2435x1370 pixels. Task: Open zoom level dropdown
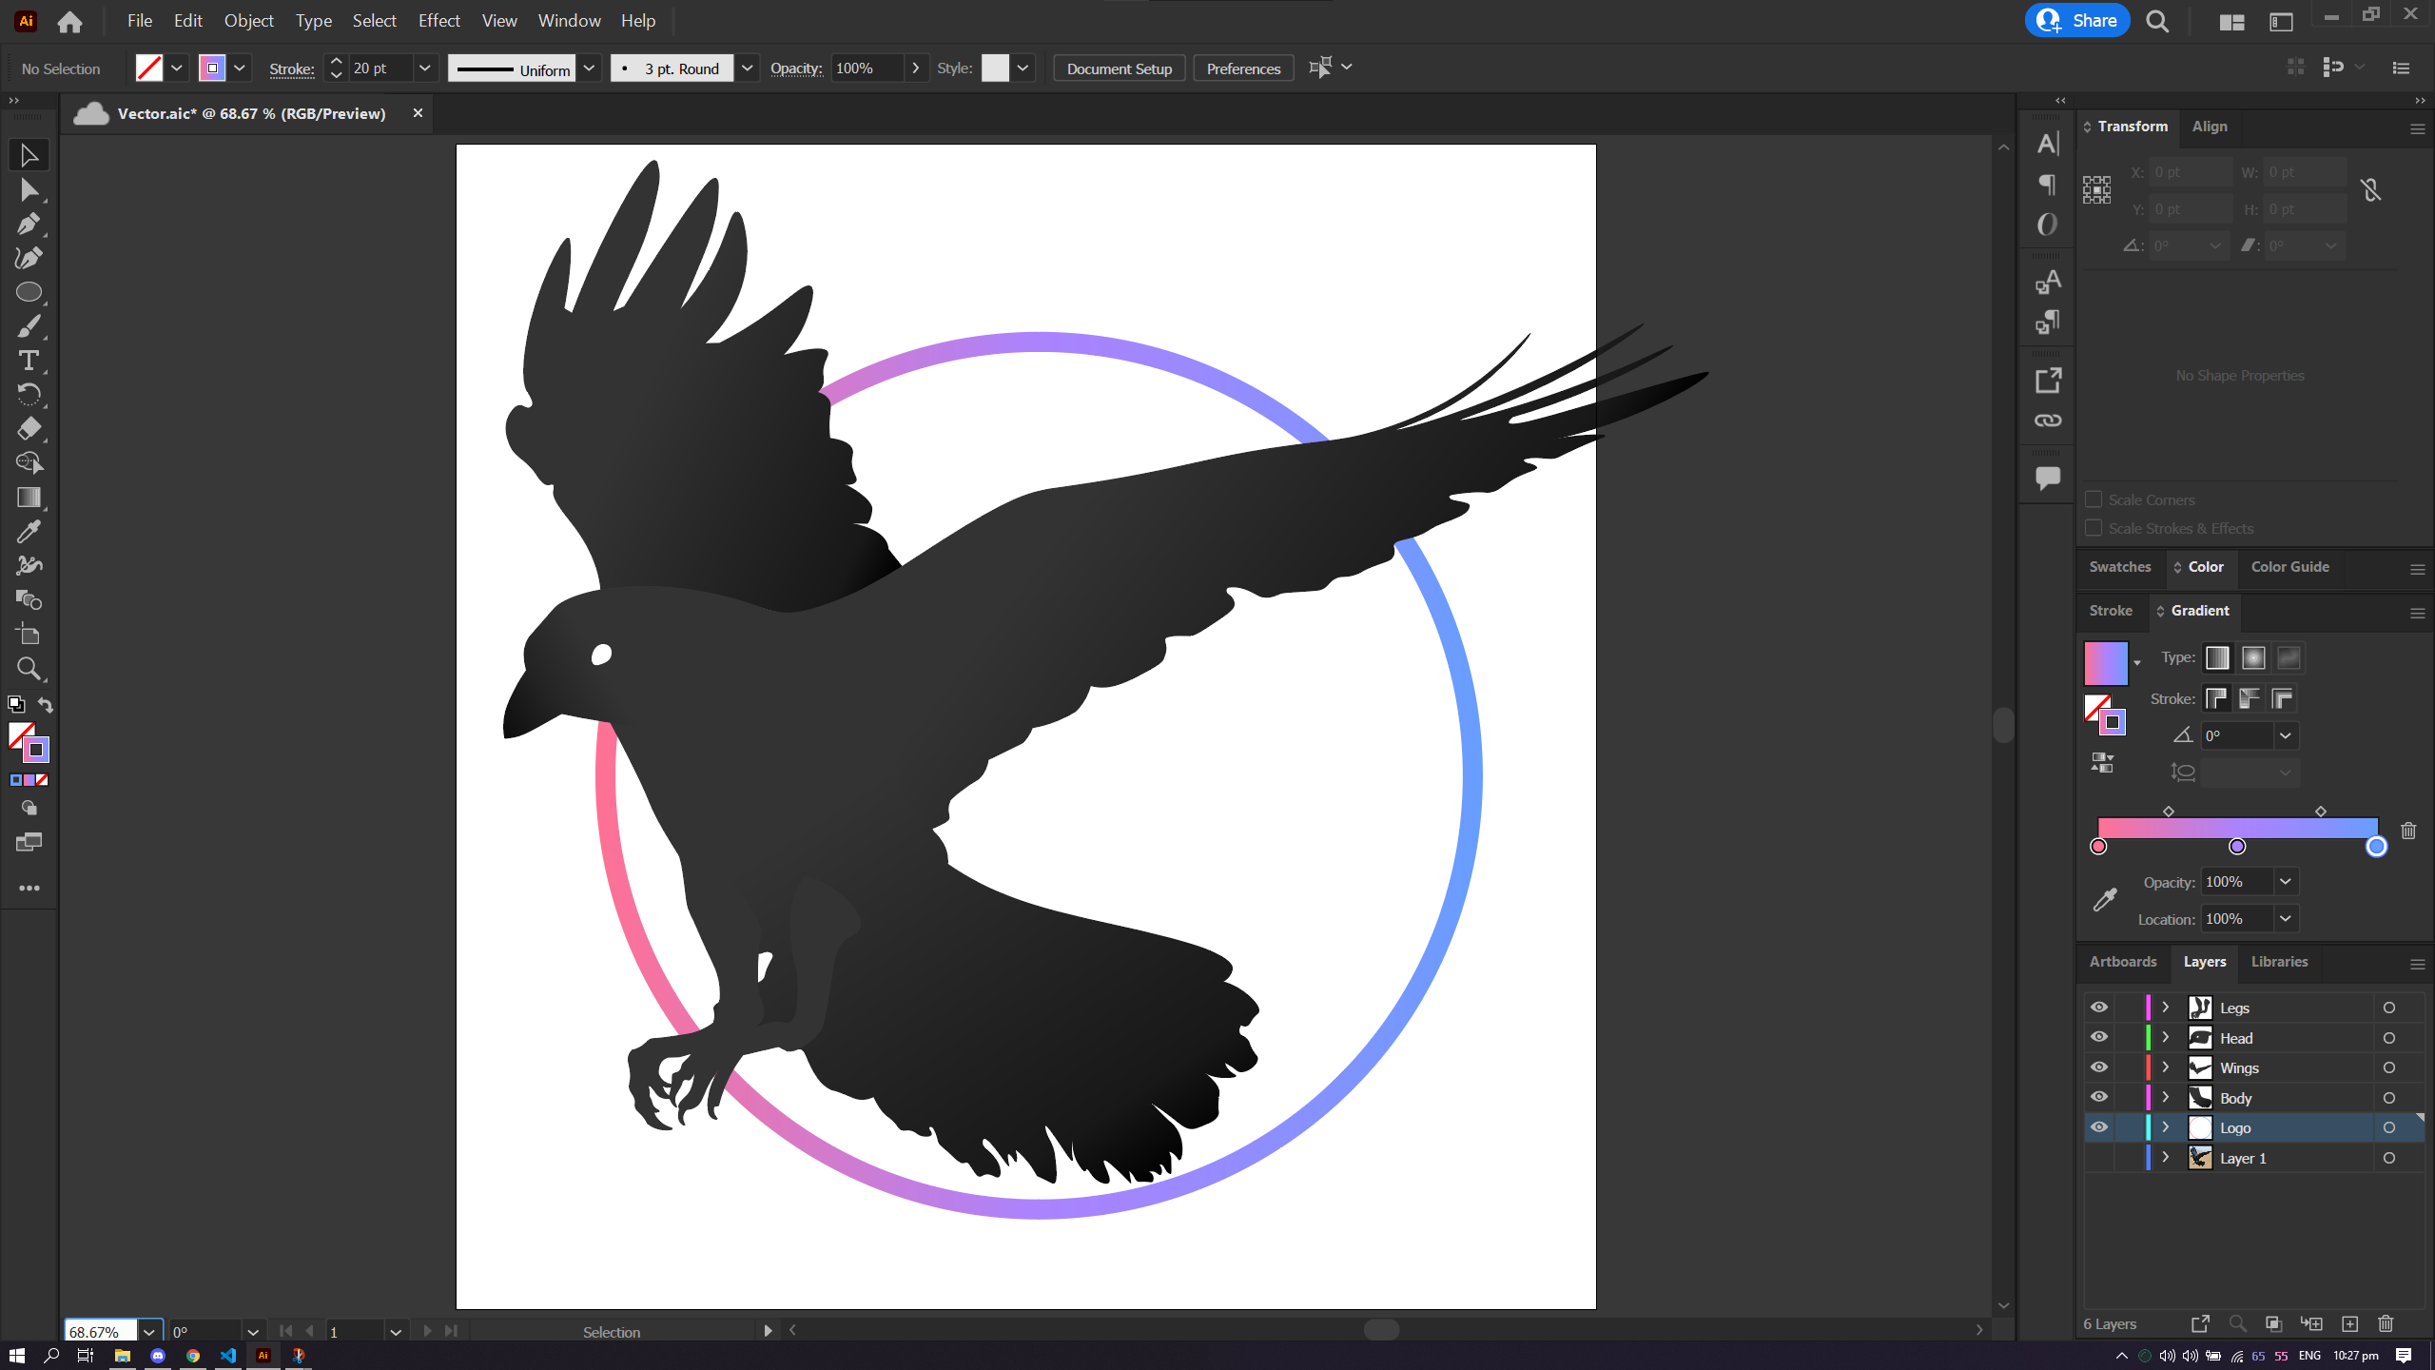pyautogui.click(x=149, y=1332)
